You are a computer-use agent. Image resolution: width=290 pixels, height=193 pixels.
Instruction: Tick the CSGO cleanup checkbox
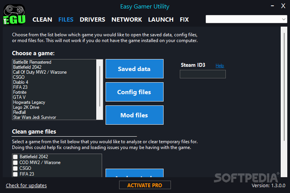[x=15, y=168]
